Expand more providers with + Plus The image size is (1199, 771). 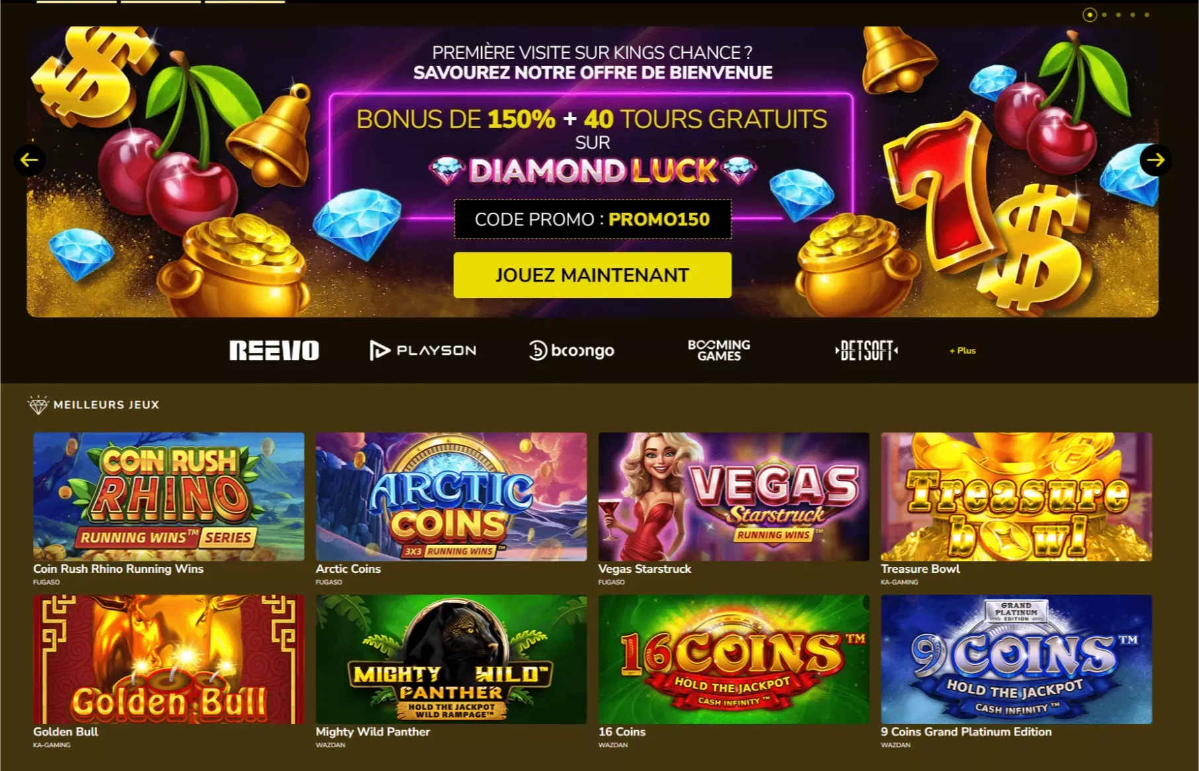(x=962, y=351)
